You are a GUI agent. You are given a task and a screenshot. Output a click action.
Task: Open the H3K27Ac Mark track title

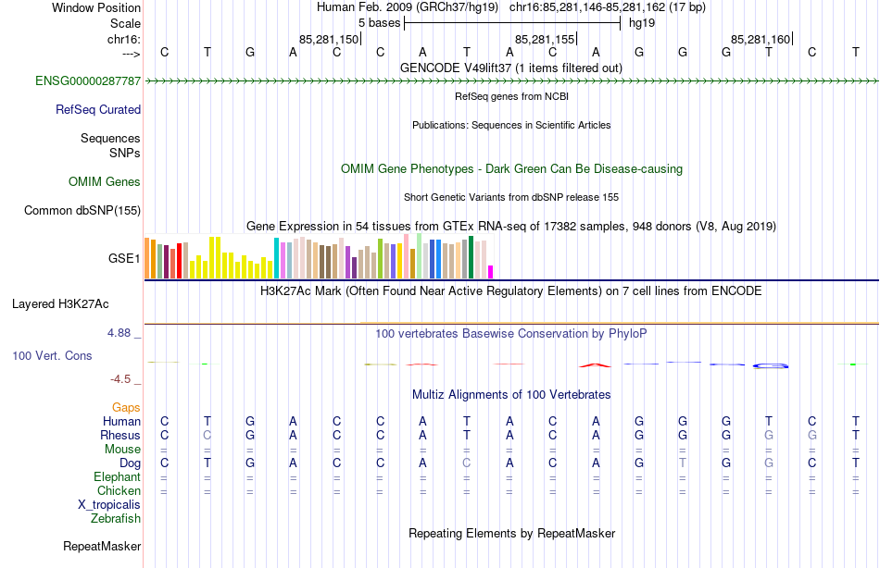(x=511, y=291)
